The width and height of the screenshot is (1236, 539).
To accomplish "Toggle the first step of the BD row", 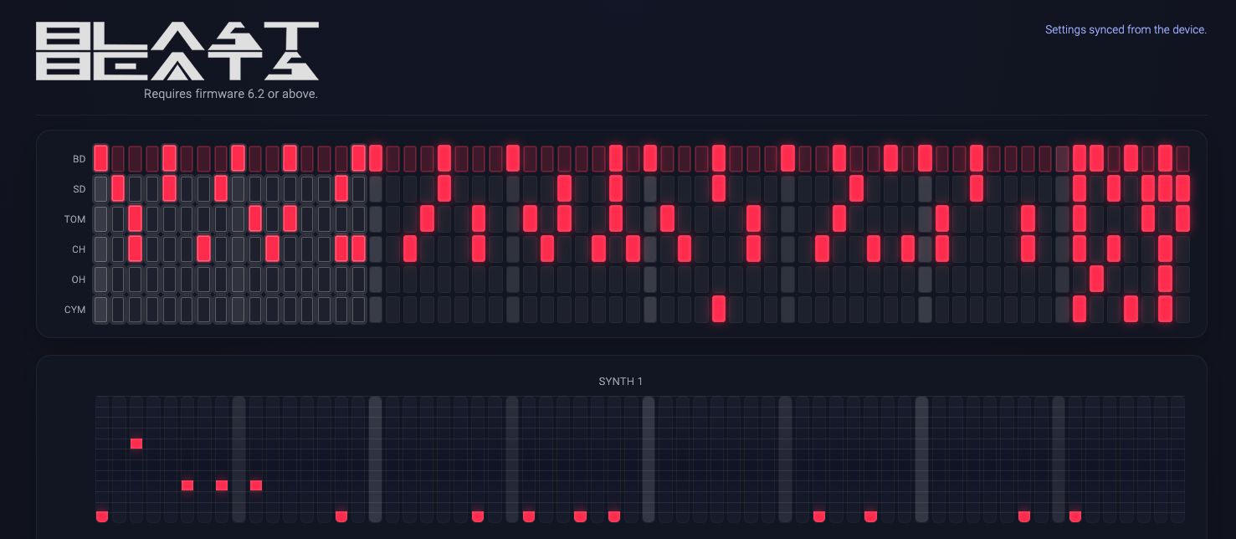I will pyautogui.click(x=101, y=158).
